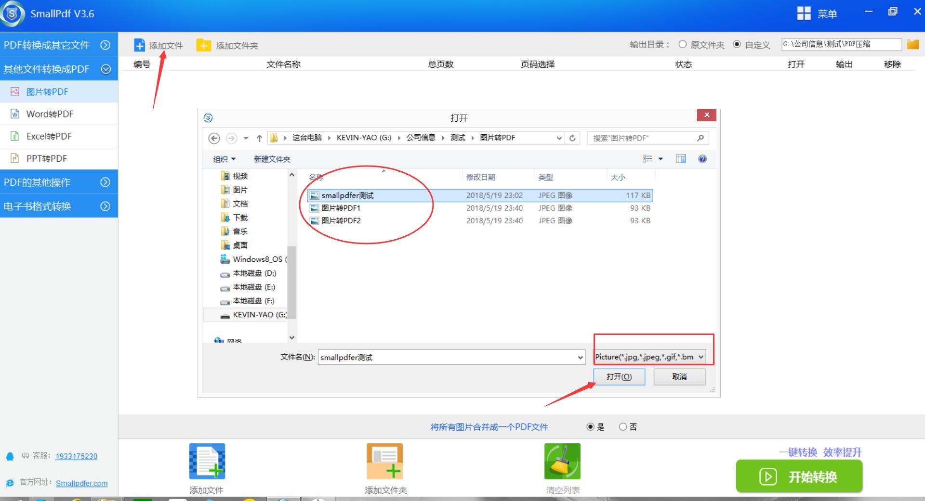Click the large 添加文件 document icon at bottom
Viewport: 925px width, 501px height.
207,461
